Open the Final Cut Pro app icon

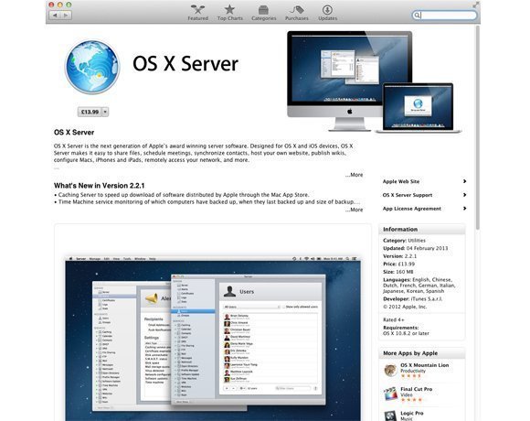[390, 394]
